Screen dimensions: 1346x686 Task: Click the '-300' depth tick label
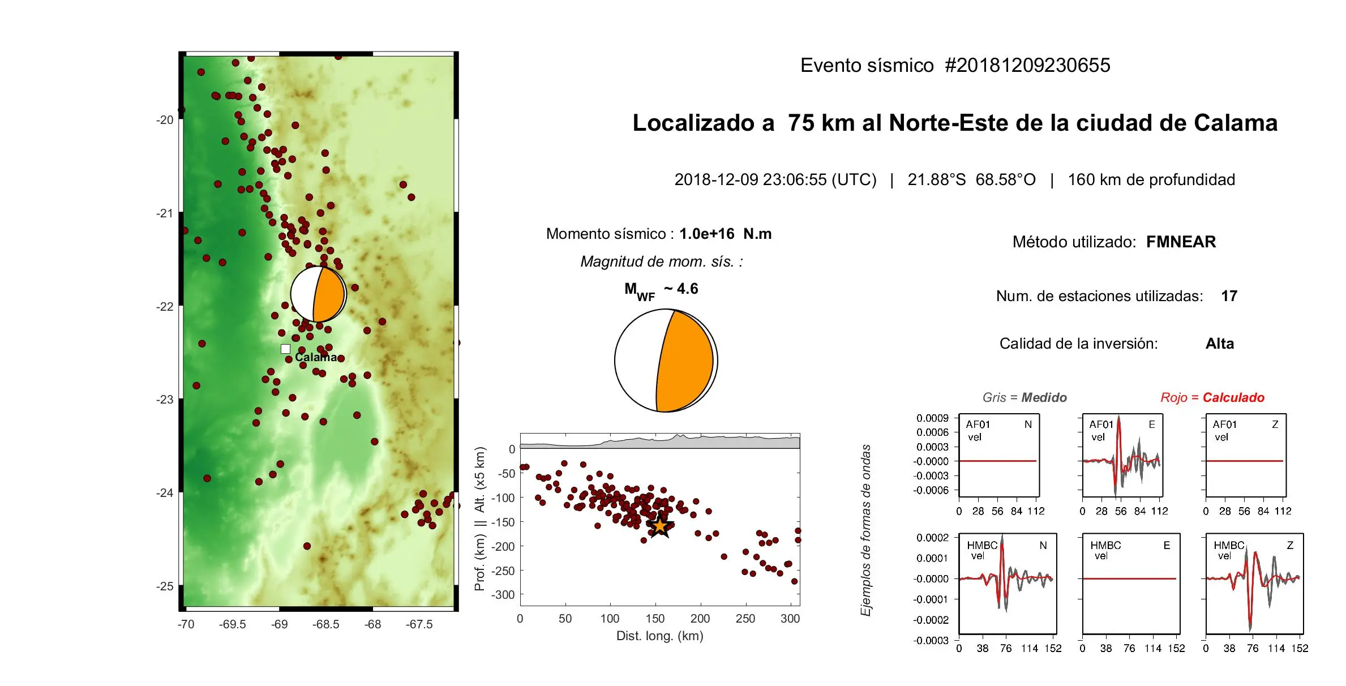503,595
